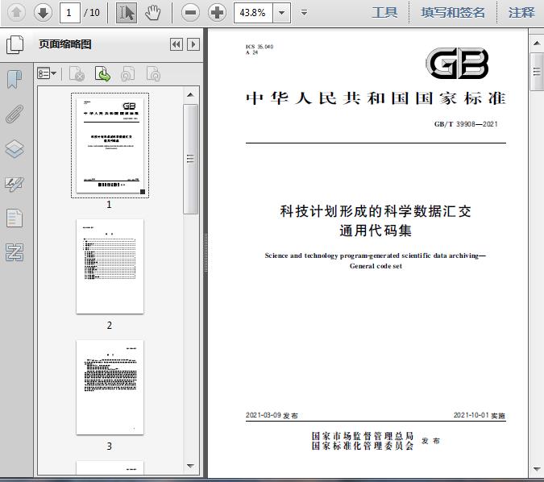Open the zoom percentage dropdown

click(282, 13)
